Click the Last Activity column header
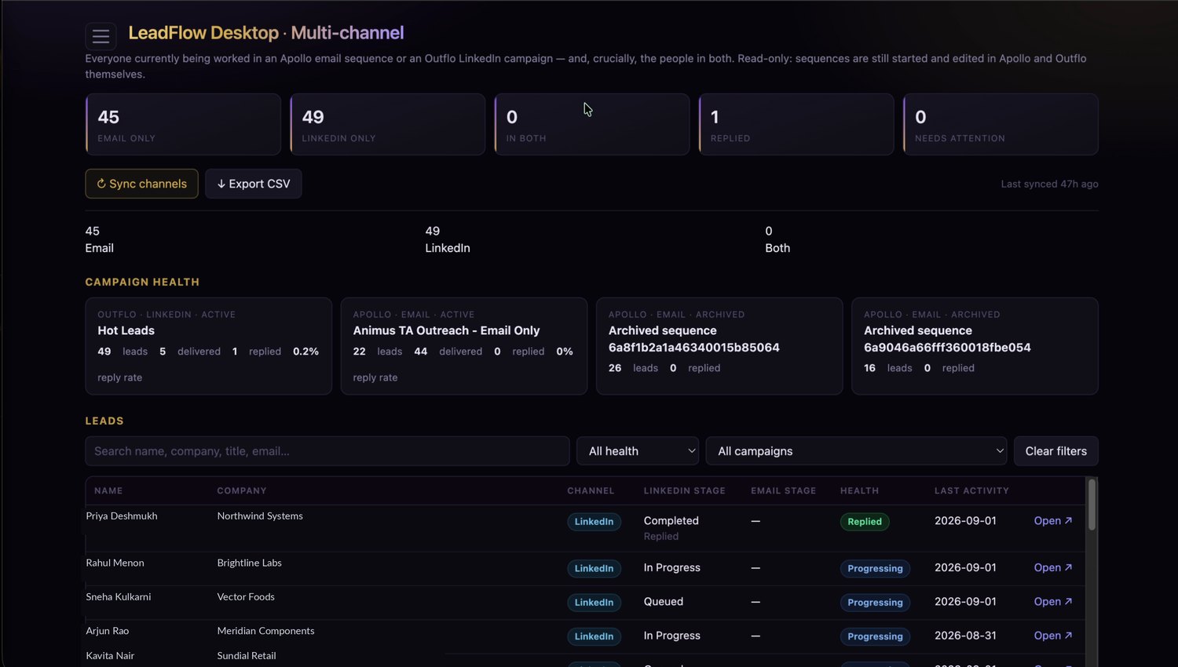The width and height of the screenshot is (1178, 667). pos(971,491)
